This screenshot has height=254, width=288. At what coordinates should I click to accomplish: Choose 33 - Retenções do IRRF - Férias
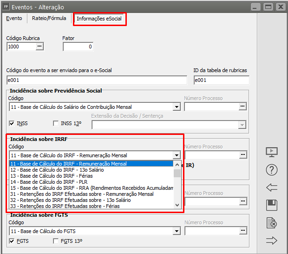pyautogui.click(x=92, y=206)
